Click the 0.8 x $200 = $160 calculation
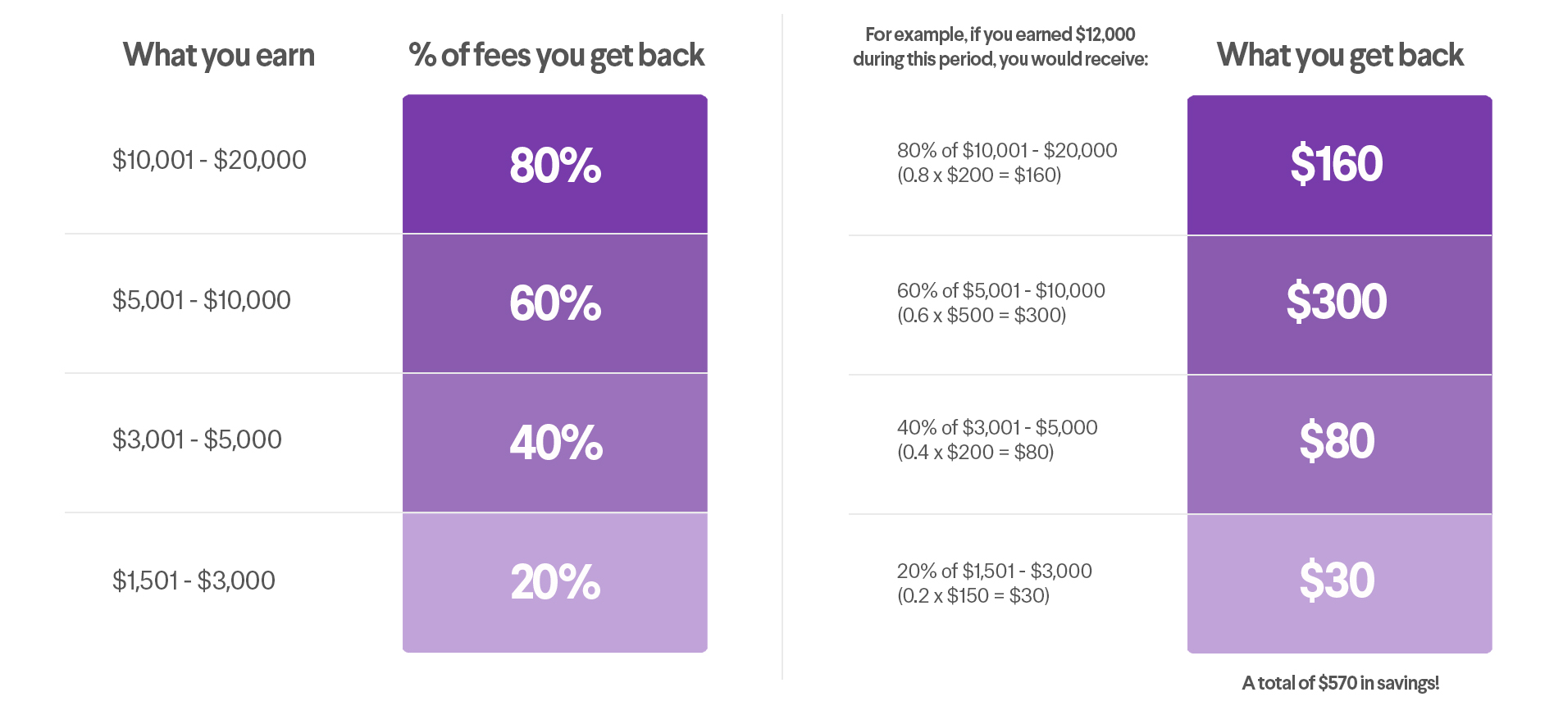This screenshot has height=715, width=1563. coord(979,175)
